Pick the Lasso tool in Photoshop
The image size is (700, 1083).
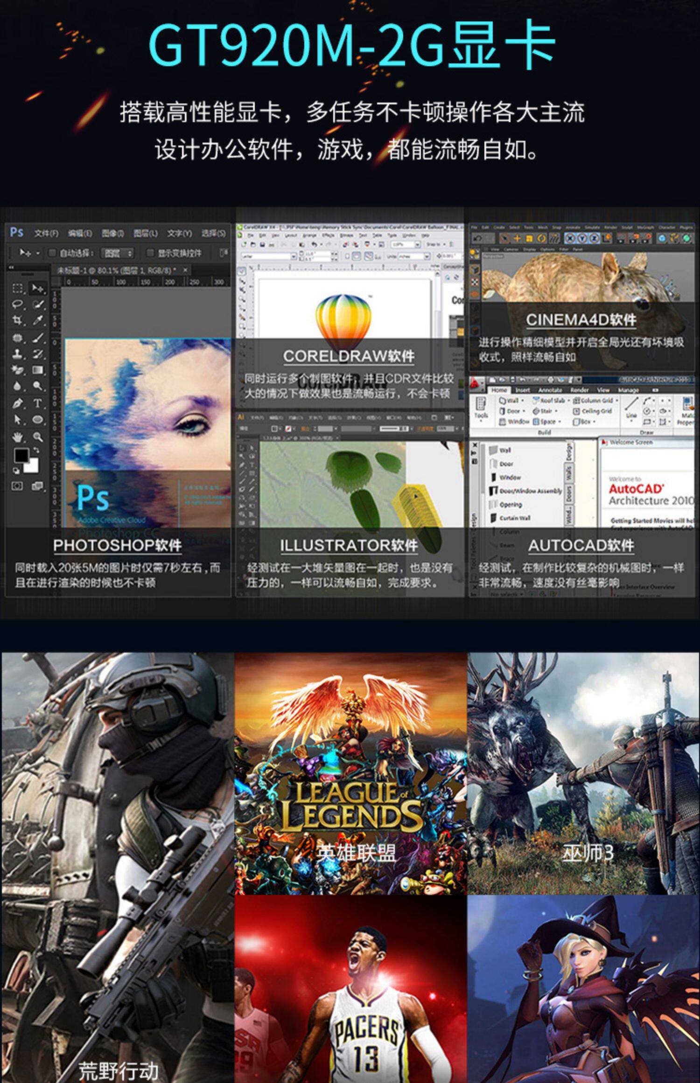click(18, 305)
